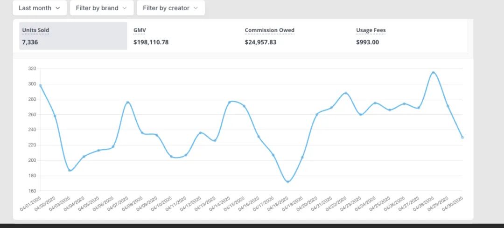
Task: Click the chevron icon in Last month dropdown
Action: (58, 8)
